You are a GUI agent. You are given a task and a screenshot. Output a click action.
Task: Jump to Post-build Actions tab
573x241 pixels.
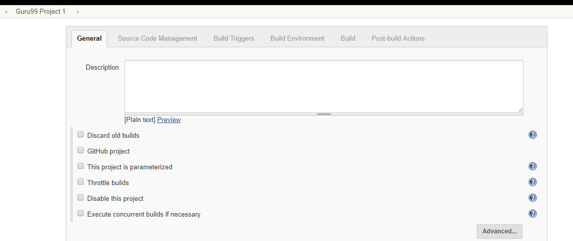(x=398, y=38)
